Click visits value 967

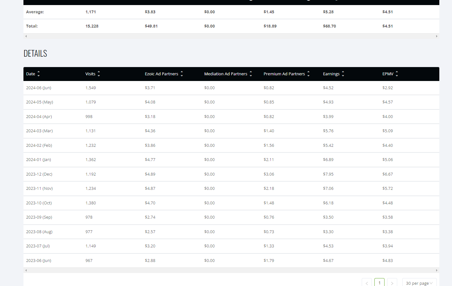[89, 261]
